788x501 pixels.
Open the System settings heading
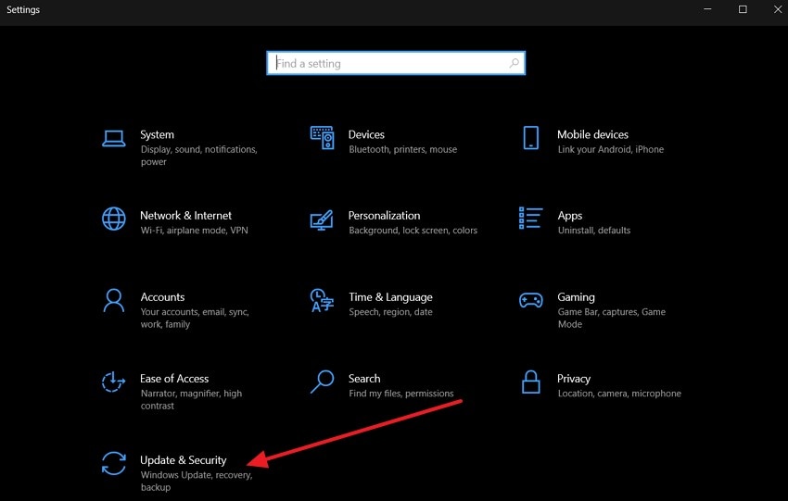157,134
